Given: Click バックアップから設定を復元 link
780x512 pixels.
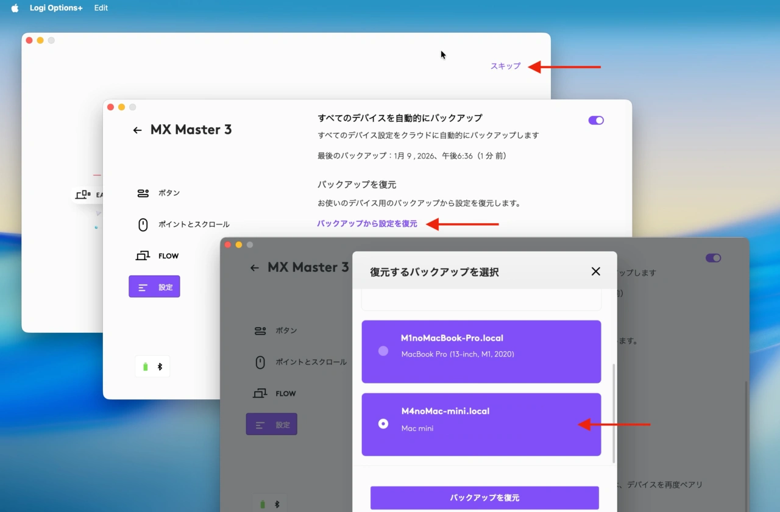Looking at the screenshot, I should 367,224.
